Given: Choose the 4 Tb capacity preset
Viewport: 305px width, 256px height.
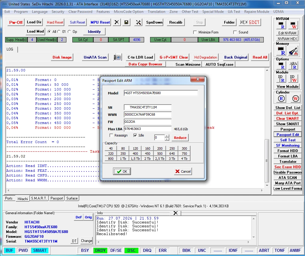Looking at the screenshot, I should click(x=184, y=159).
